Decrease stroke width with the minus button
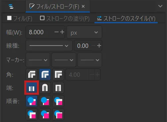 (57, 32)
